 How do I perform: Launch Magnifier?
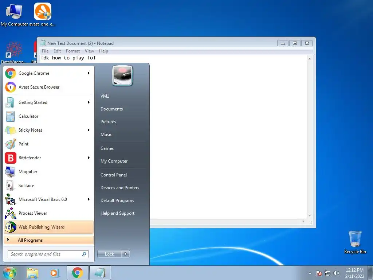point(49,172)
